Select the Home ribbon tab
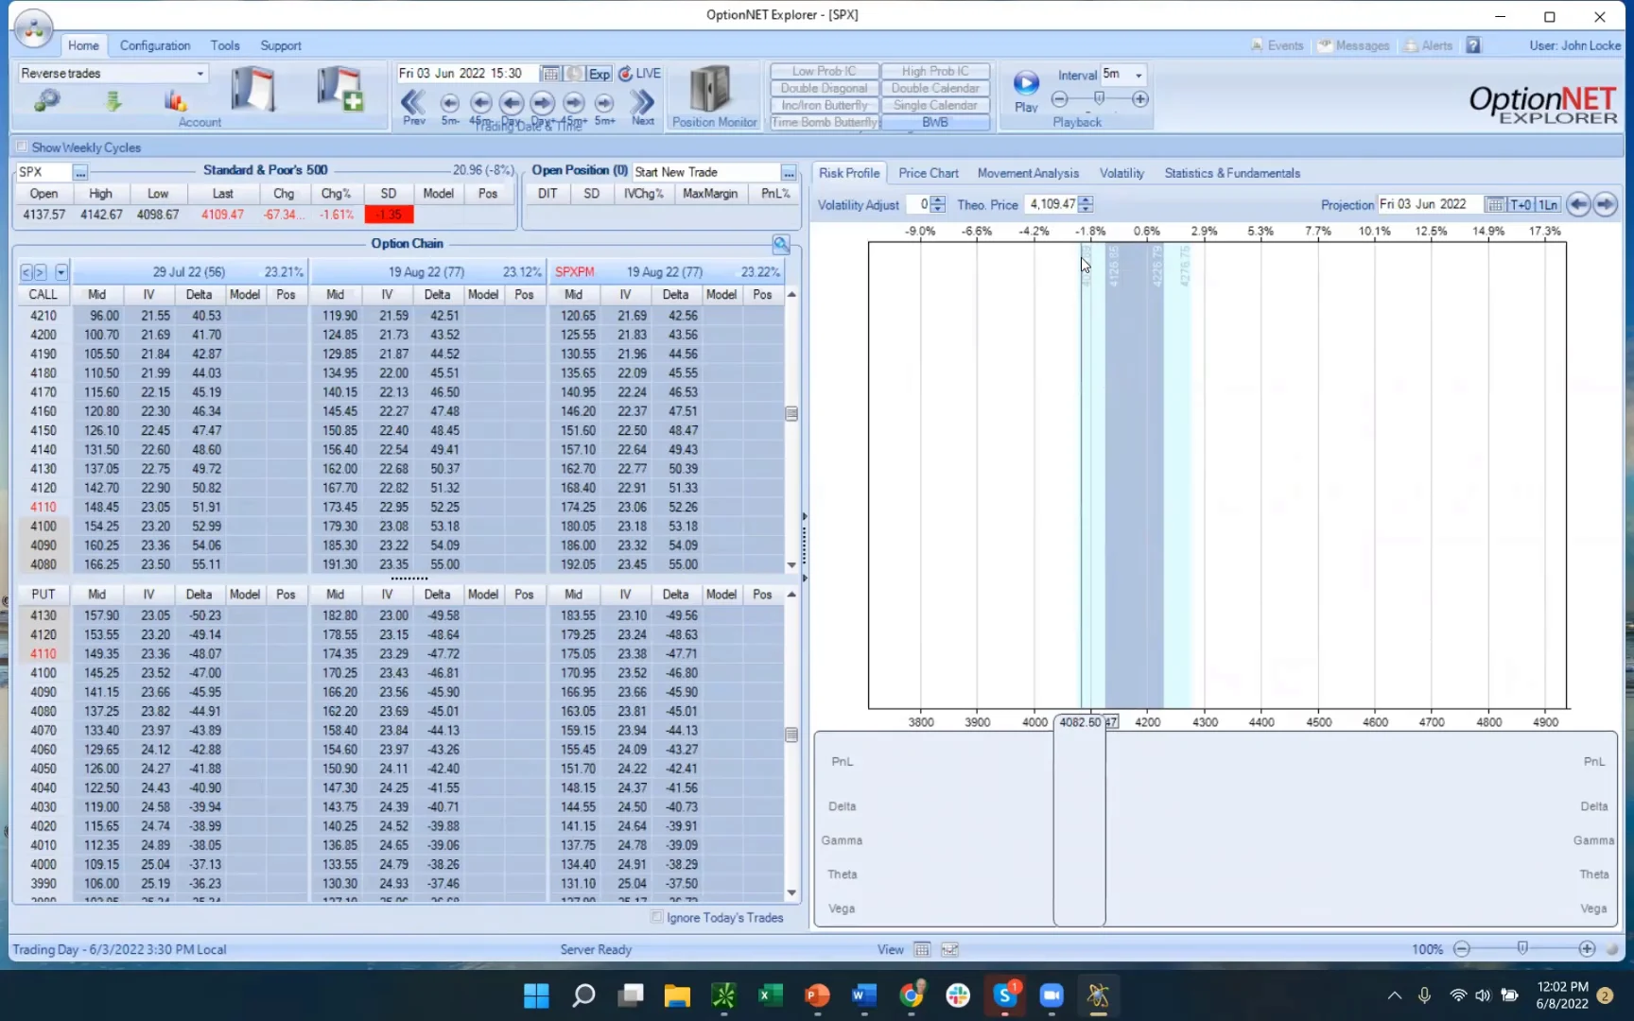Image resolution: width=1634 pixels, height=1021 pixels. click(x=83, y=45)
